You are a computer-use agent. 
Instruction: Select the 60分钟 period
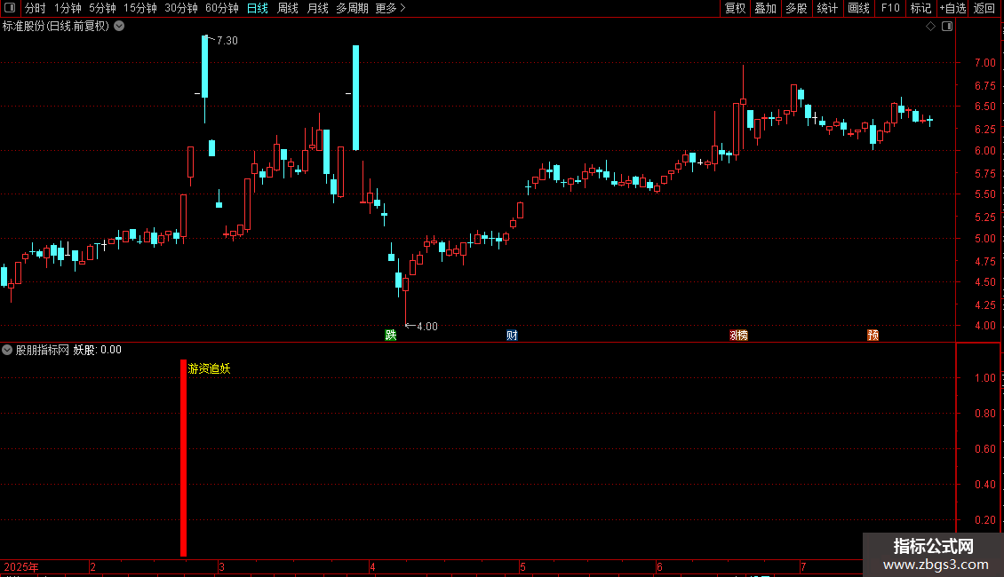(x=221, y=8)
